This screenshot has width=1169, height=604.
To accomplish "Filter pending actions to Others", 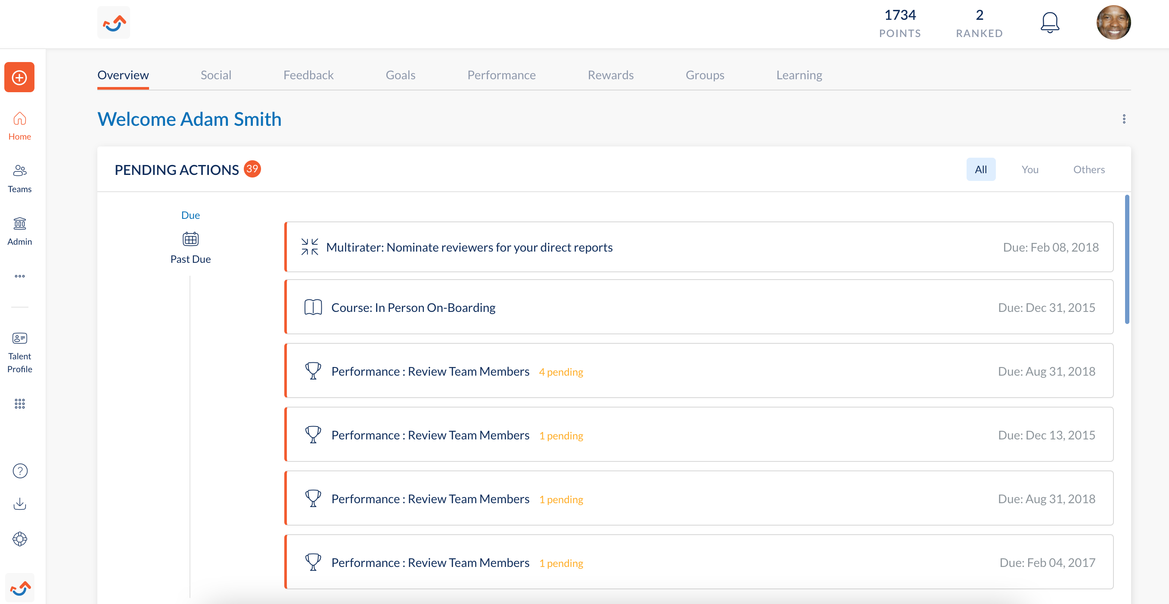I will (1088, 169).
